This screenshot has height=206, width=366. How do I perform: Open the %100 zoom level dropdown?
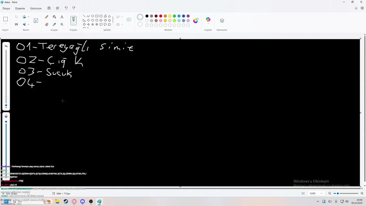pyautogui.click(x=316, y=193)
